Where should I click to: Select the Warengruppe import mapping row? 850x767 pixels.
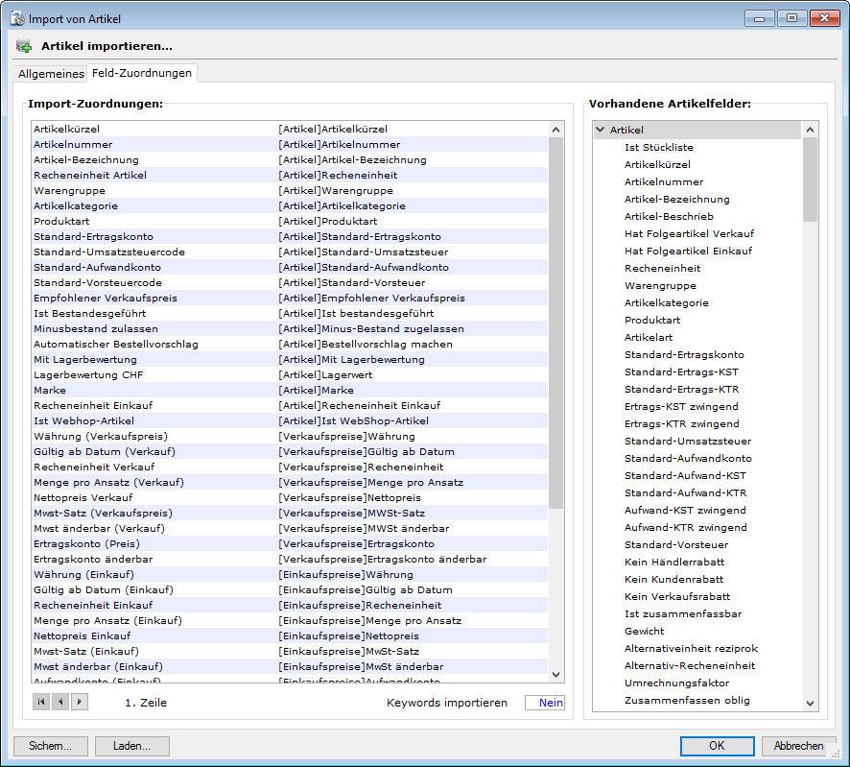(72, 190)
